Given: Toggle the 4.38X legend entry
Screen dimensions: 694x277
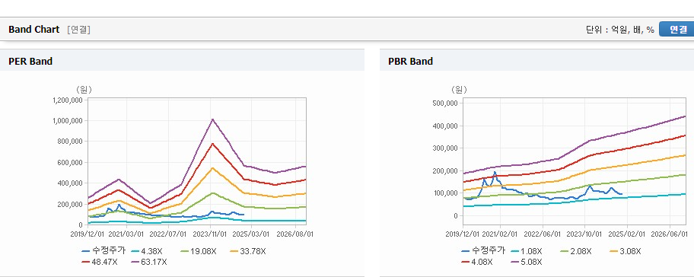Looking at the screenshot, I should [147, 251].
